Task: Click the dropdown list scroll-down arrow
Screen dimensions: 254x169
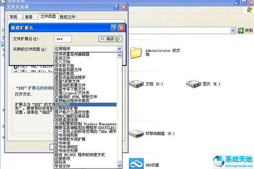Action: (x=119, y=165)
